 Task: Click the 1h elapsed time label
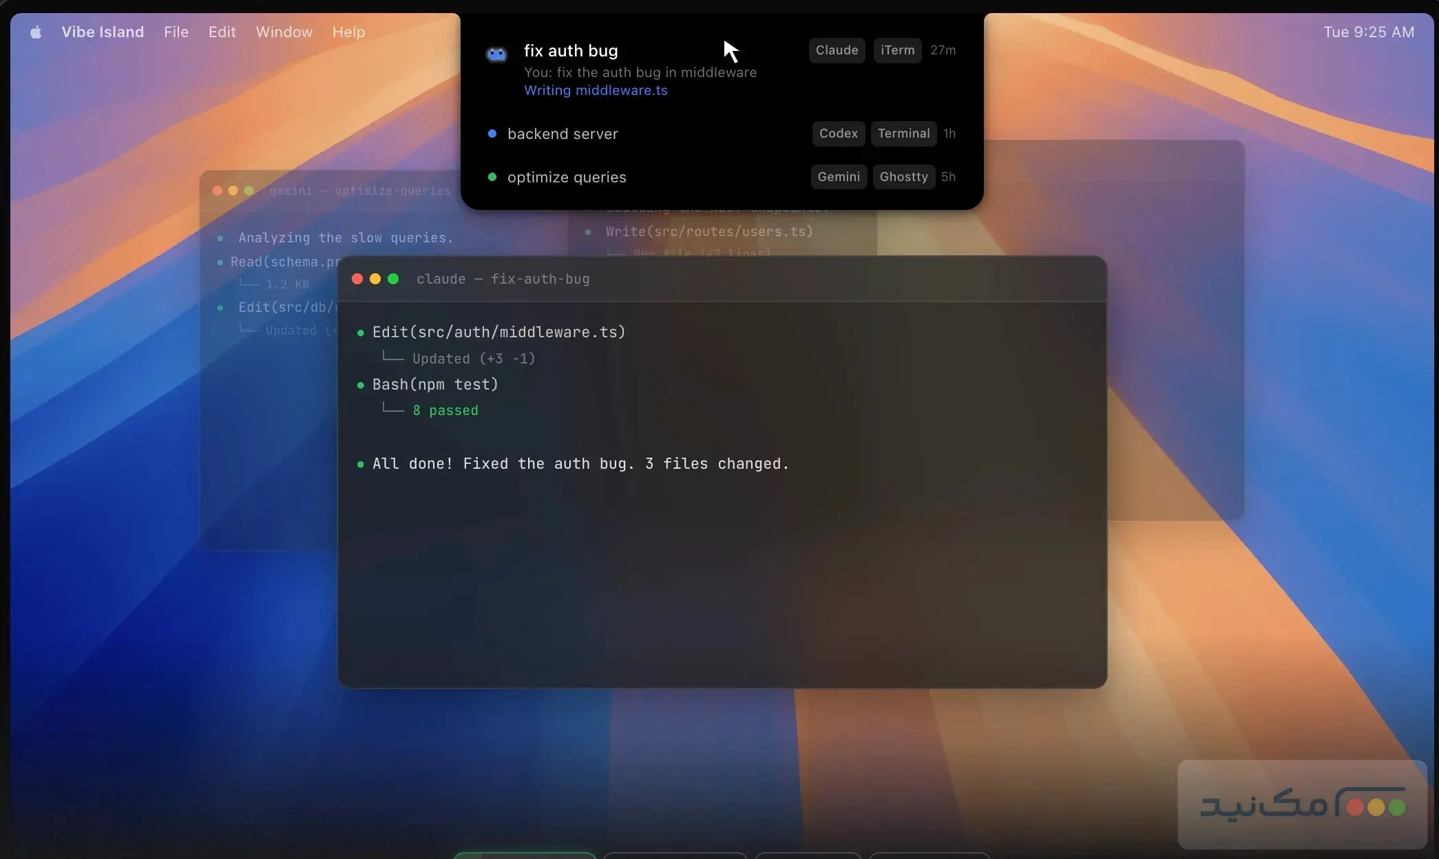click(x=949, y=134)
